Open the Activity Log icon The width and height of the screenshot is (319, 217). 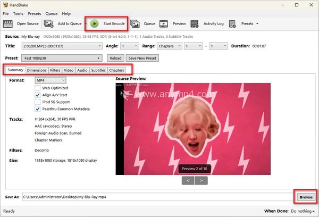coord(194,23)
